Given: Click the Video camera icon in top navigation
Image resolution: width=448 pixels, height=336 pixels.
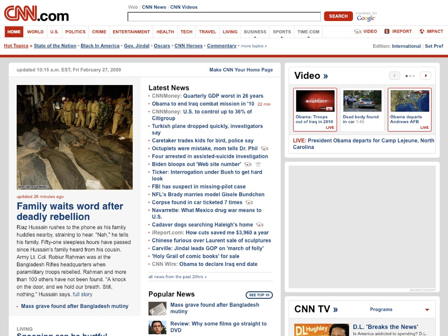Looking at the screenshot, I should point(357,32).
